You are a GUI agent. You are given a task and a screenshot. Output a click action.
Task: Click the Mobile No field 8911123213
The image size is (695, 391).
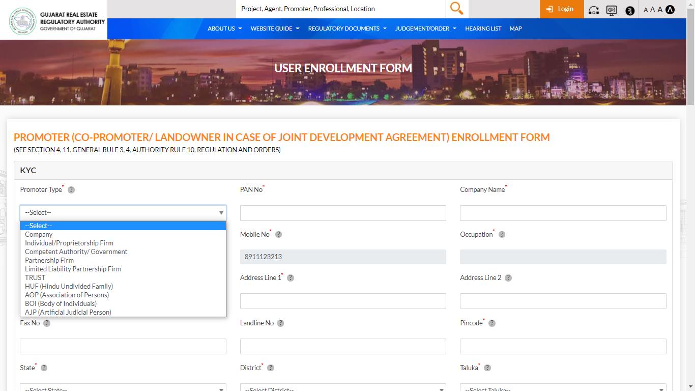coord(343,257)
